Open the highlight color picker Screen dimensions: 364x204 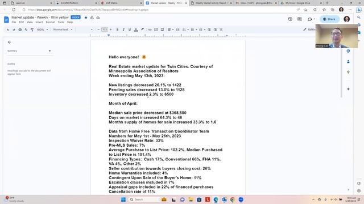click(142, 29)
